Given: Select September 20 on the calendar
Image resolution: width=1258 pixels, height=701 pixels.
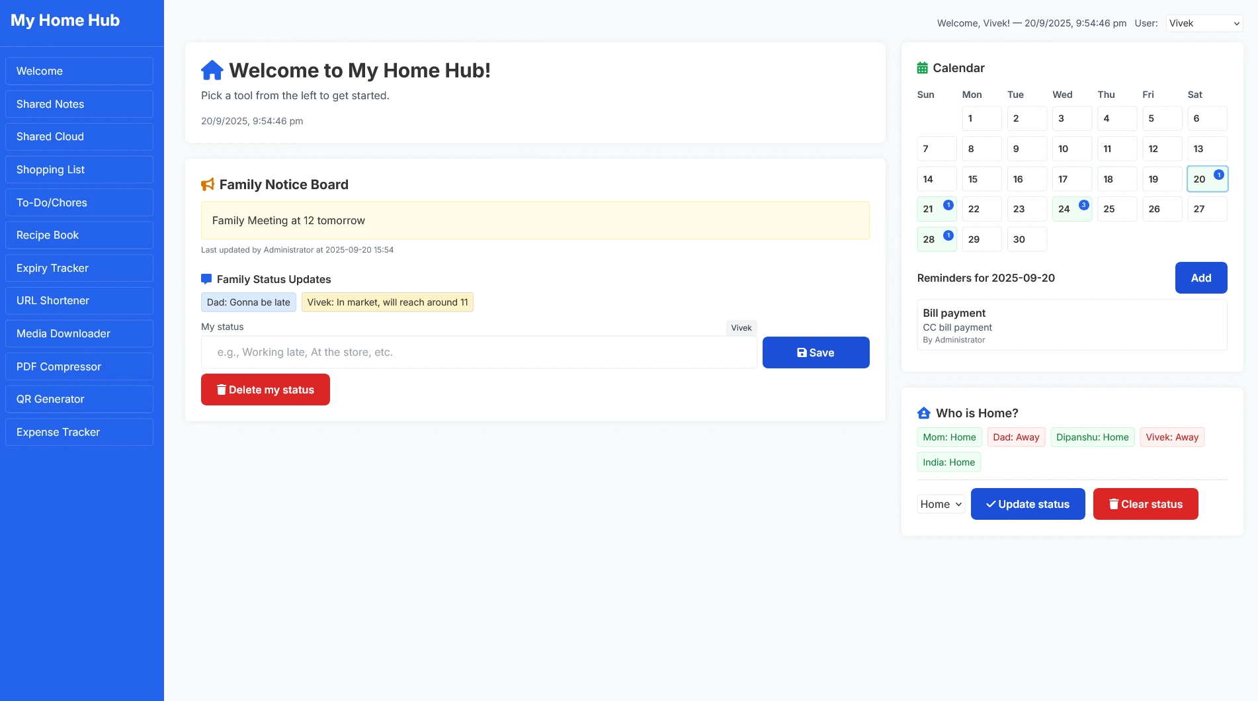Looking at the screenshot, I should click(x=1200, y=179).
